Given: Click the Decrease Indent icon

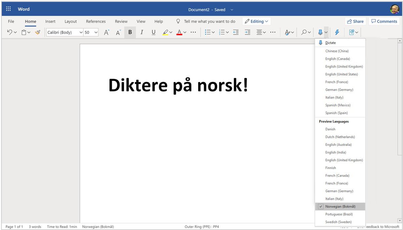Looking at the screenshot, I should (235, 32).
